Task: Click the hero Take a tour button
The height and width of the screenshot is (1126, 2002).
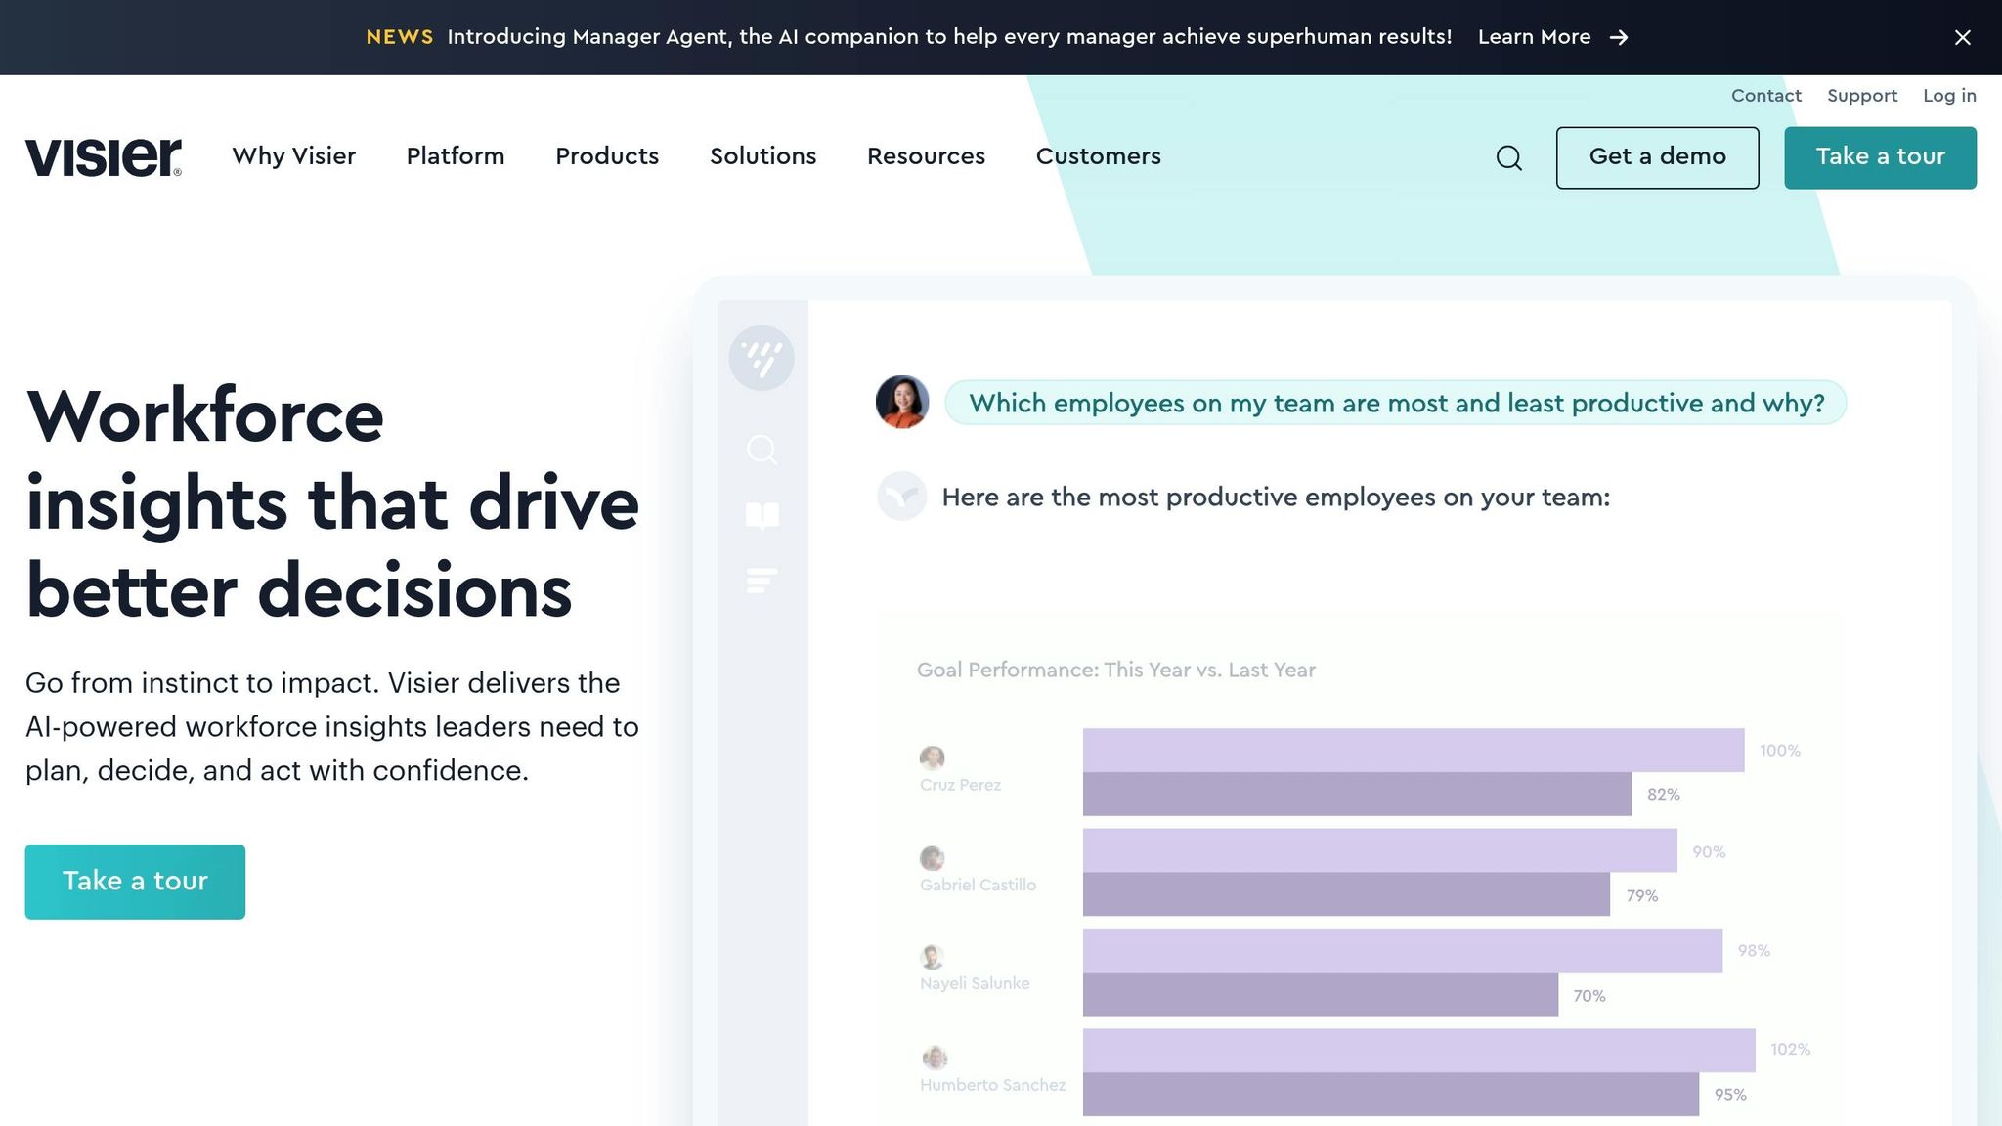Action: point(135,882)
